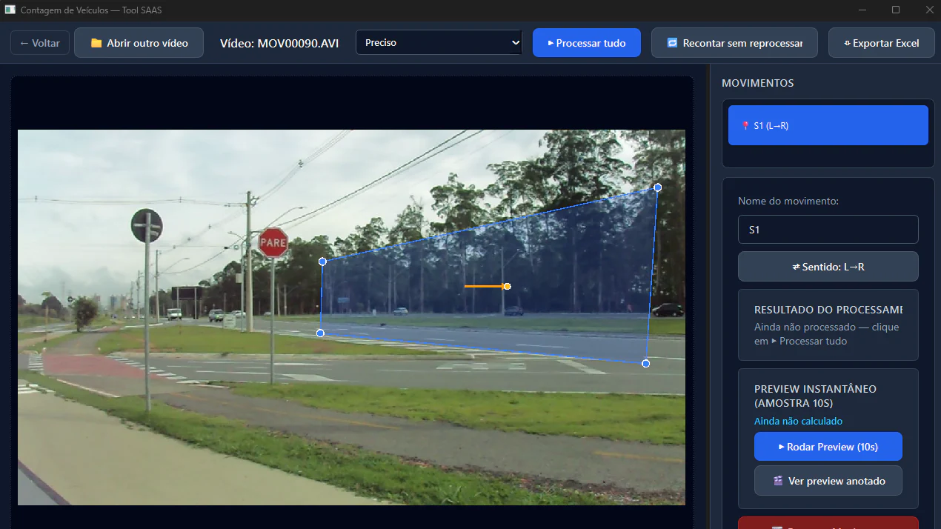Image resolution: width=941 pixels, height=529 pixels.
Task: Click Recontar sem reprocessar button
Action: 734,43
